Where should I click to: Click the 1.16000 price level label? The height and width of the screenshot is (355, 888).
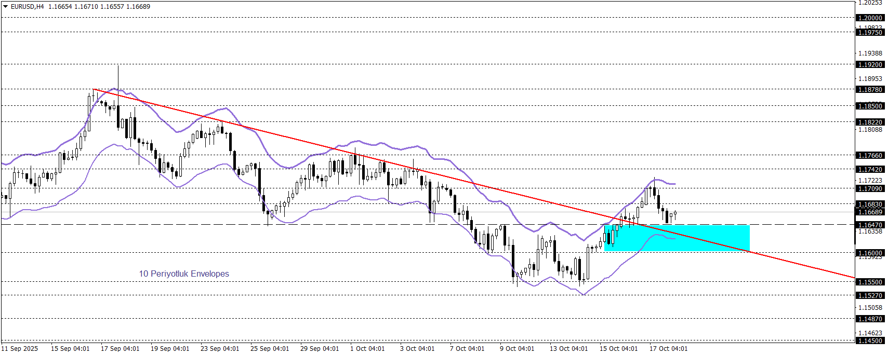tap(870, 253)
